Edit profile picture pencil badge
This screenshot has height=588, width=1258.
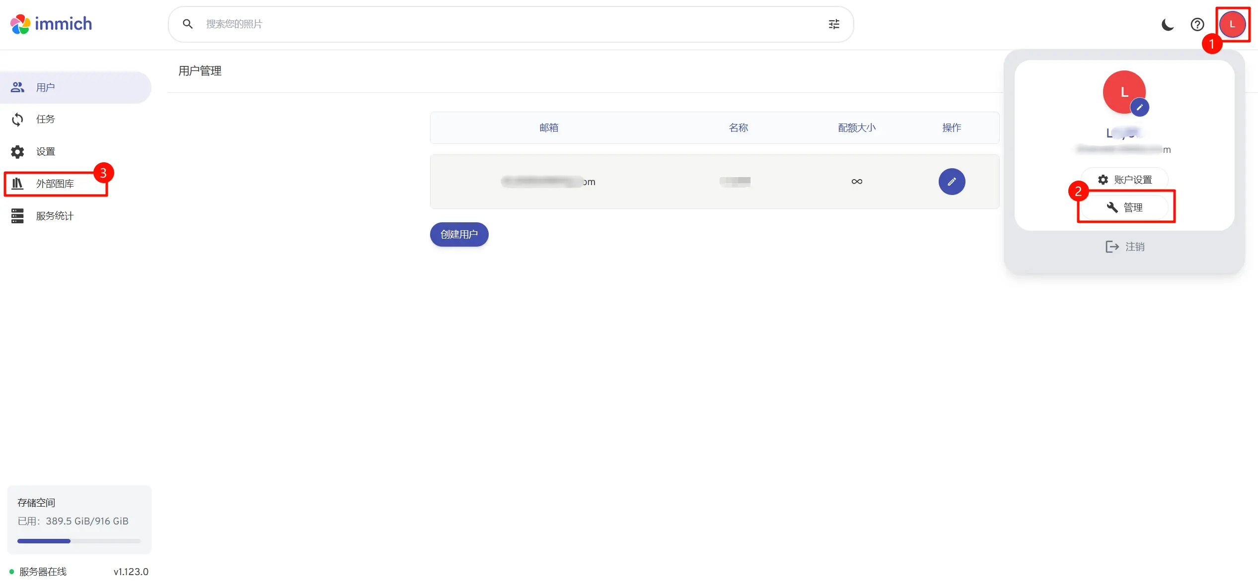(x=1139, y=107)
